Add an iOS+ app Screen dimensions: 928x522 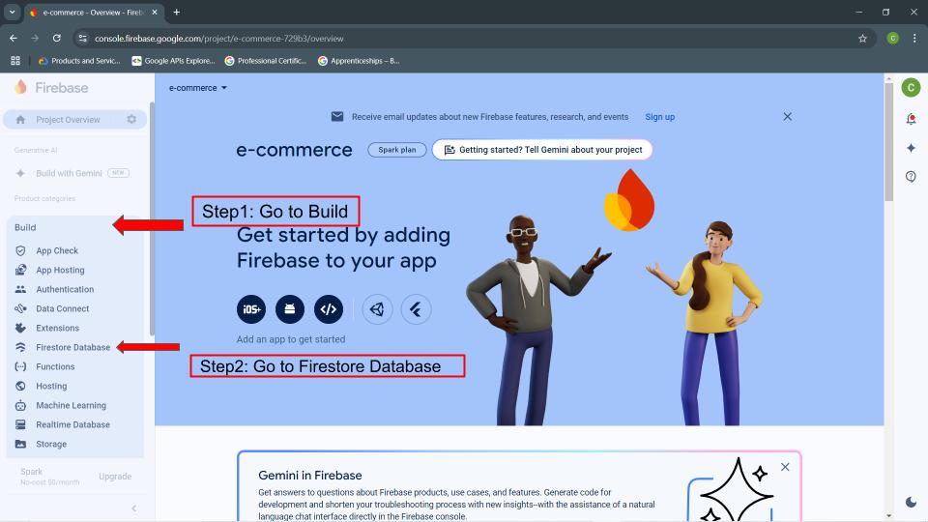pos(251,309)
